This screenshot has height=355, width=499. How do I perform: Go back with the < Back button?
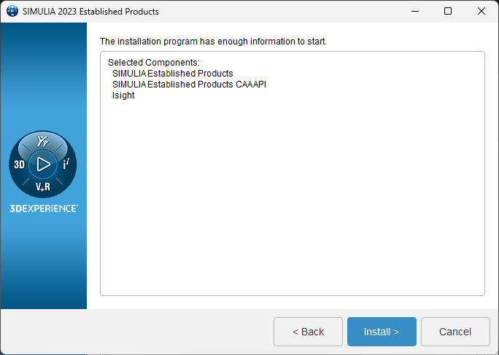coord(308,332)
